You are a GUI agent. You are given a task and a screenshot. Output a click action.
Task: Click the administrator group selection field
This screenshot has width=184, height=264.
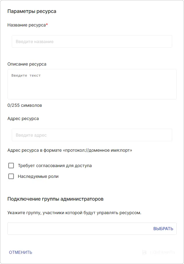pos(77,228)
